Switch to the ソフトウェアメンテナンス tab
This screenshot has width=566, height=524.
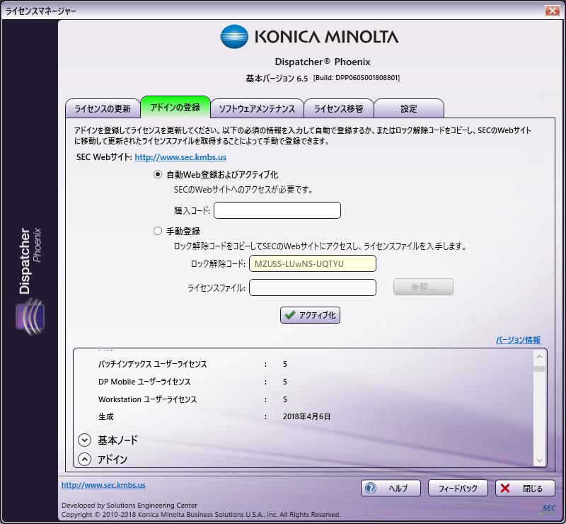[257, 108]
